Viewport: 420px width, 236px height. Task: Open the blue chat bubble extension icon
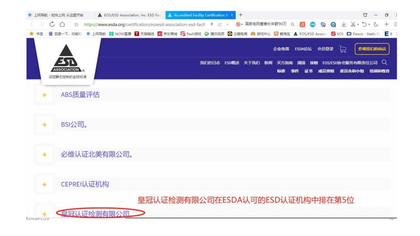point(333,24)
